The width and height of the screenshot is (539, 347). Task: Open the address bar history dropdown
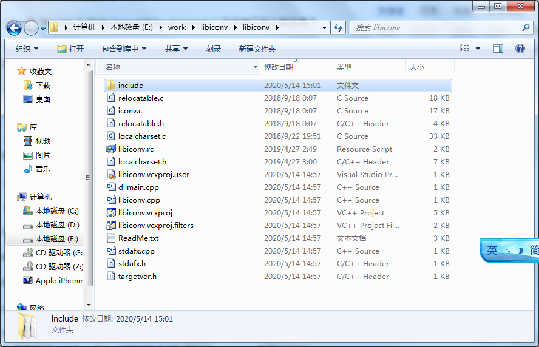(324, 27)
